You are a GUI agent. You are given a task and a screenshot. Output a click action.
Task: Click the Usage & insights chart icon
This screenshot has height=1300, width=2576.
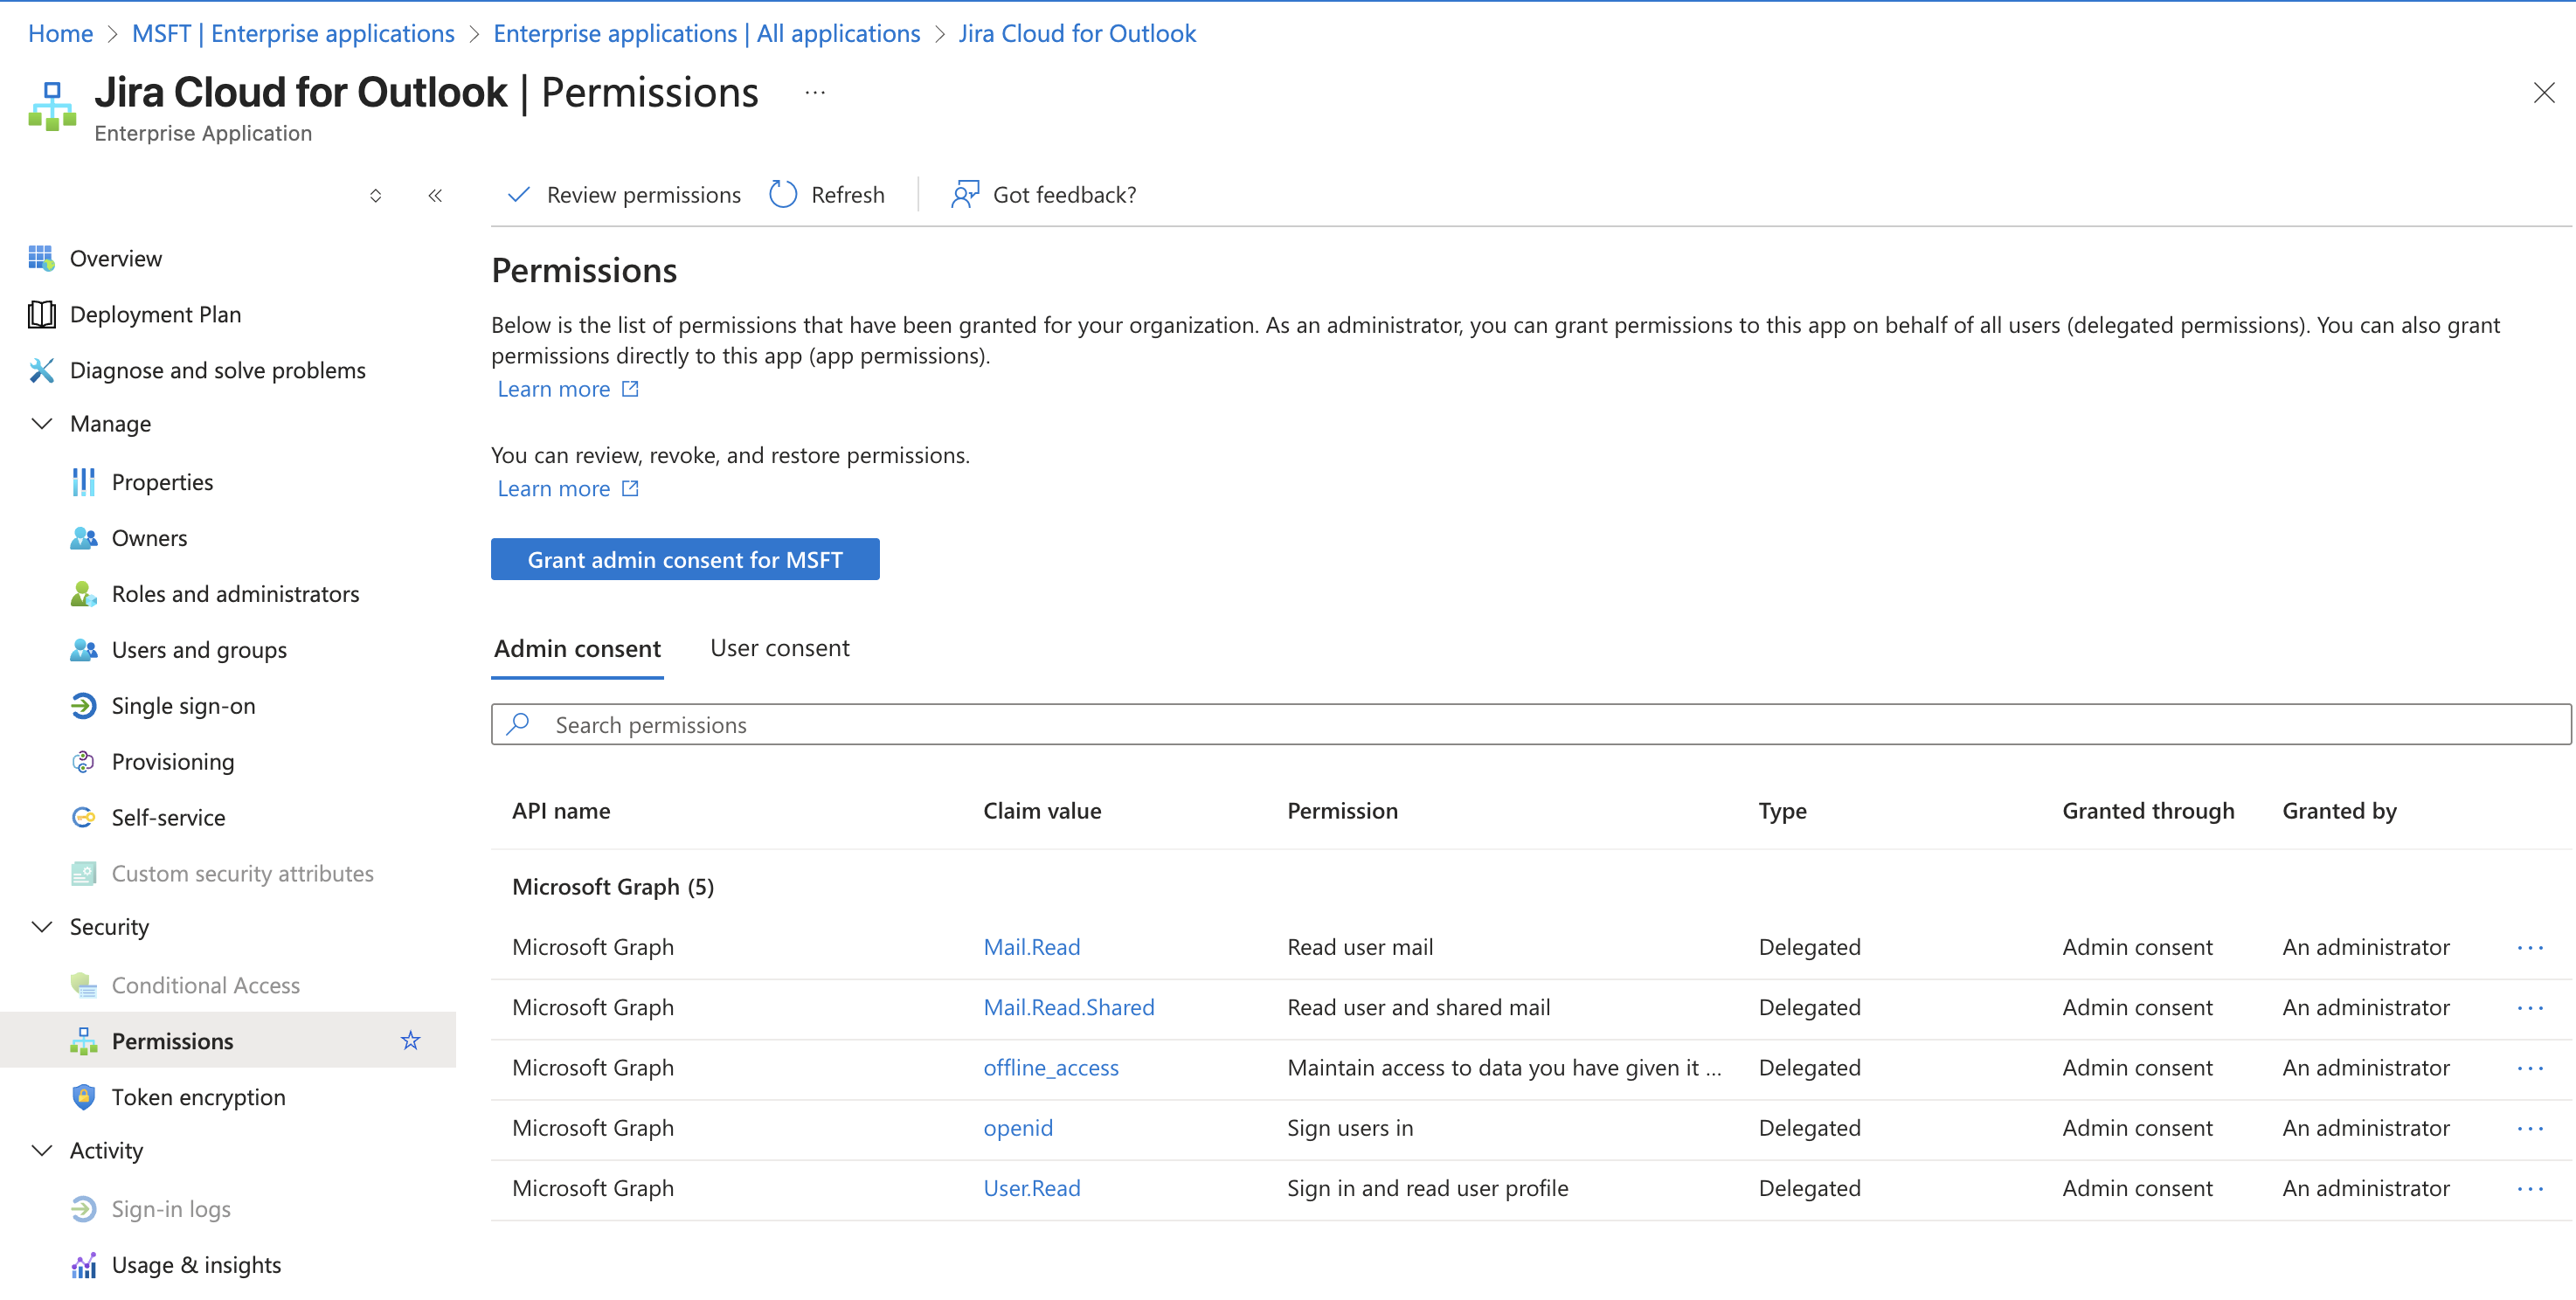coord(83,1265)
